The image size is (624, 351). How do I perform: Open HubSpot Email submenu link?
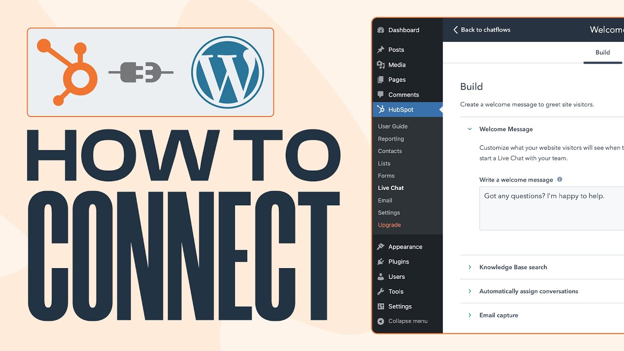click(385, 200)
